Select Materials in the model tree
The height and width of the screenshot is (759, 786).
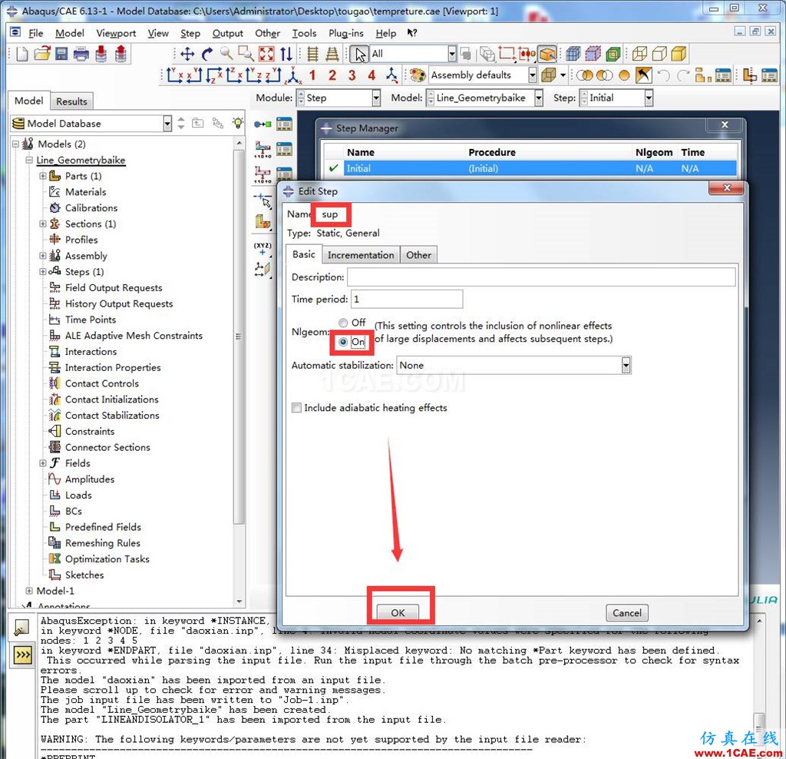(85, 192)
